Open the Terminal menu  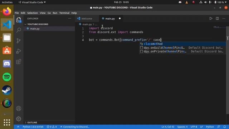pyautogui.click(x=64, y=13)
